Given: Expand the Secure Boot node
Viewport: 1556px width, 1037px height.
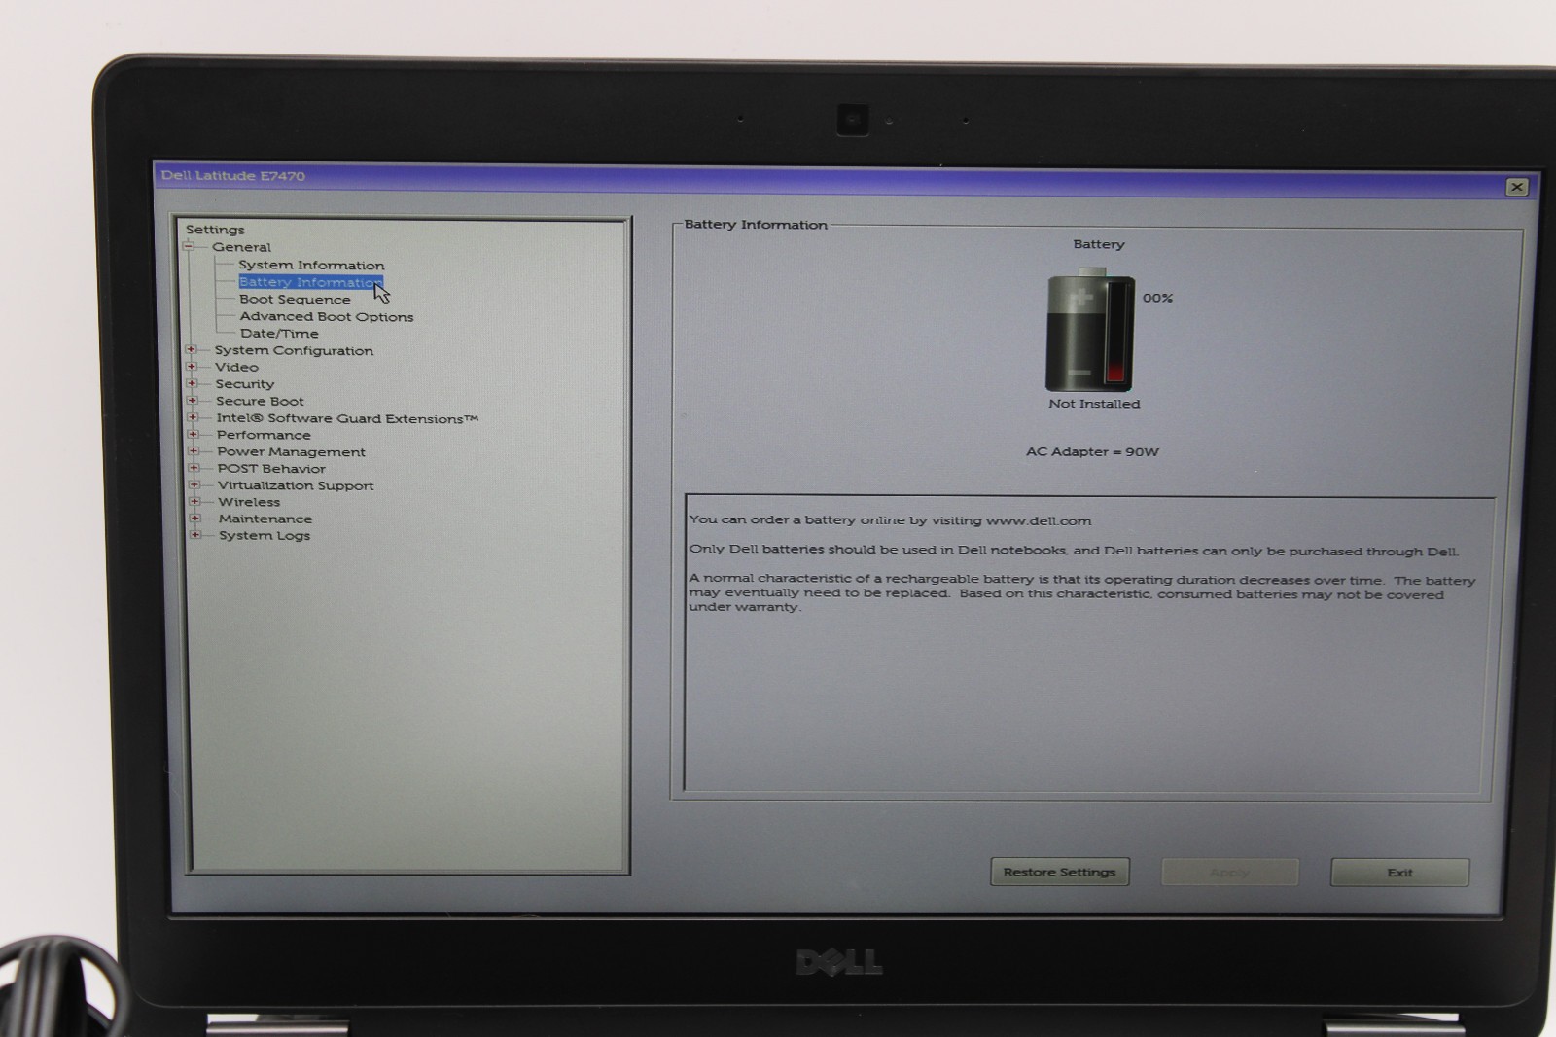Looking at the screenshot, I should [193, 400].
